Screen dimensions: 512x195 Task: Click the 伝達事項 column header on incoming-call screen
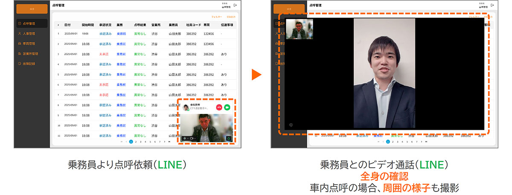227,25
